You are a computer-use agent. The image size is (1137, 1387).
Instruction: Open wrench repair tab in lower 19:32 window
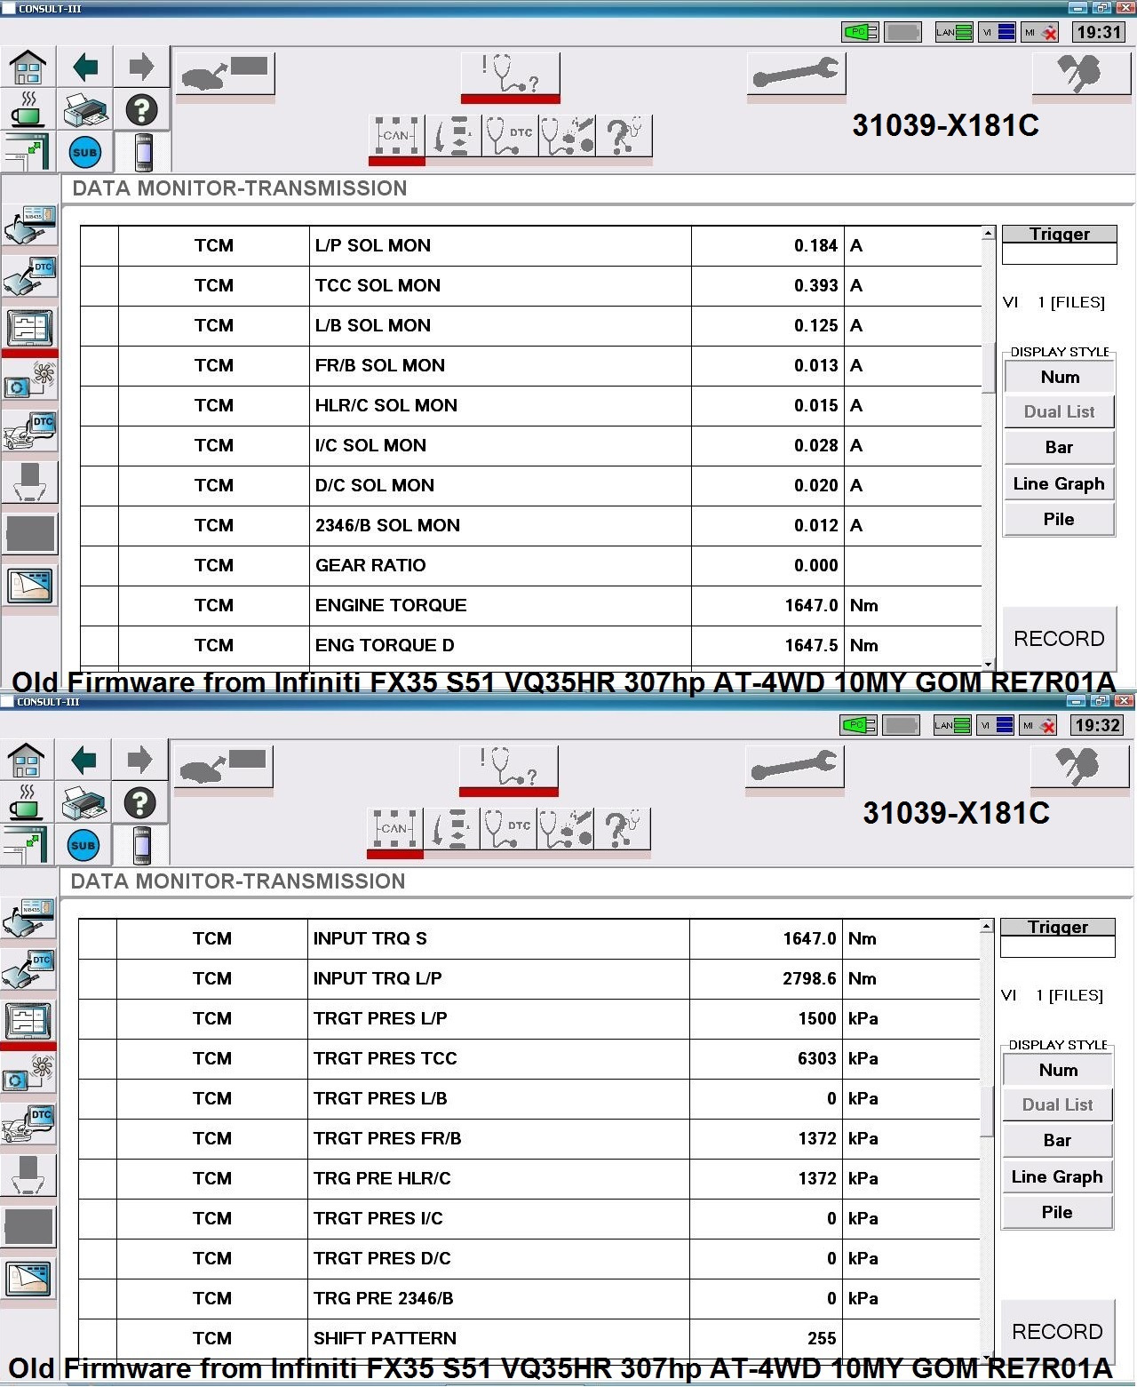click(795, 768)
